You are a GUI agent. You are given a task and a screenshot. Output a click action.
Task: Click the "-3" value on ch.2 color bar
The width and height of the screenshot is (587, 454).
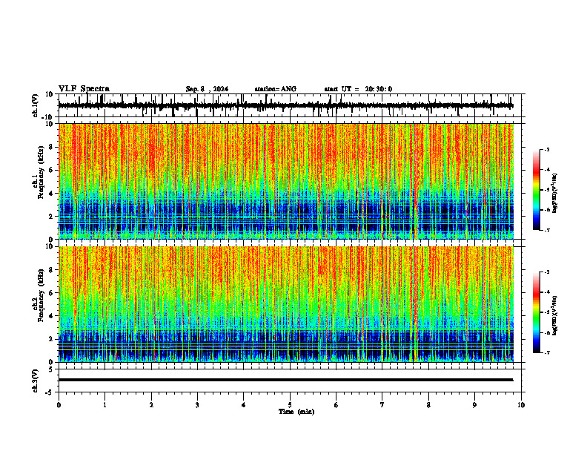[x=547, y=272]
